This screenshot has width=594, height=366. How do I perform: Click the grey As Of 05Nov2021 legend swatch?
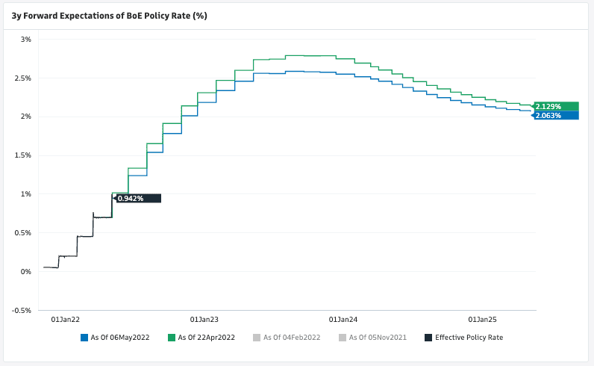click(343, 338)
